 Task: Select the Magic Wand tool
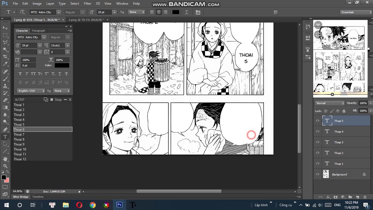(5, 50)
